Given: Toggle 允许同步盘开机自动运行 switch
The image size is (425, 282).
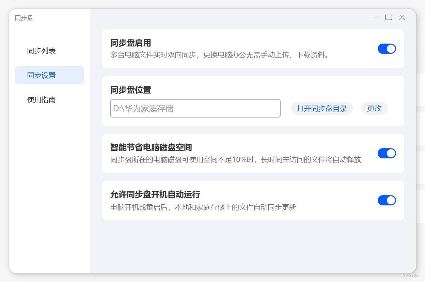Looking at the screenshot, I should (x=387, y=200).
